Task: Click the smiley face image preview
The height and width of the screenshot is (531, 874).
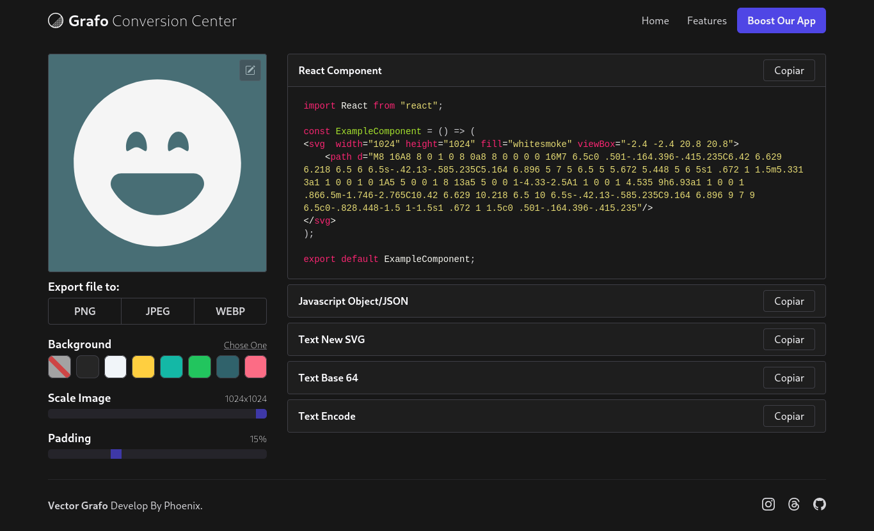Action: pyautogui.click(x=157, y=163)
